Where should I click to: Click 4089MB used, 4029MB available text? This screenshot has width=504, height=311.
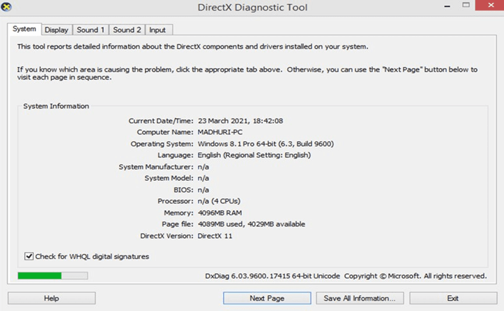[251, 224]
